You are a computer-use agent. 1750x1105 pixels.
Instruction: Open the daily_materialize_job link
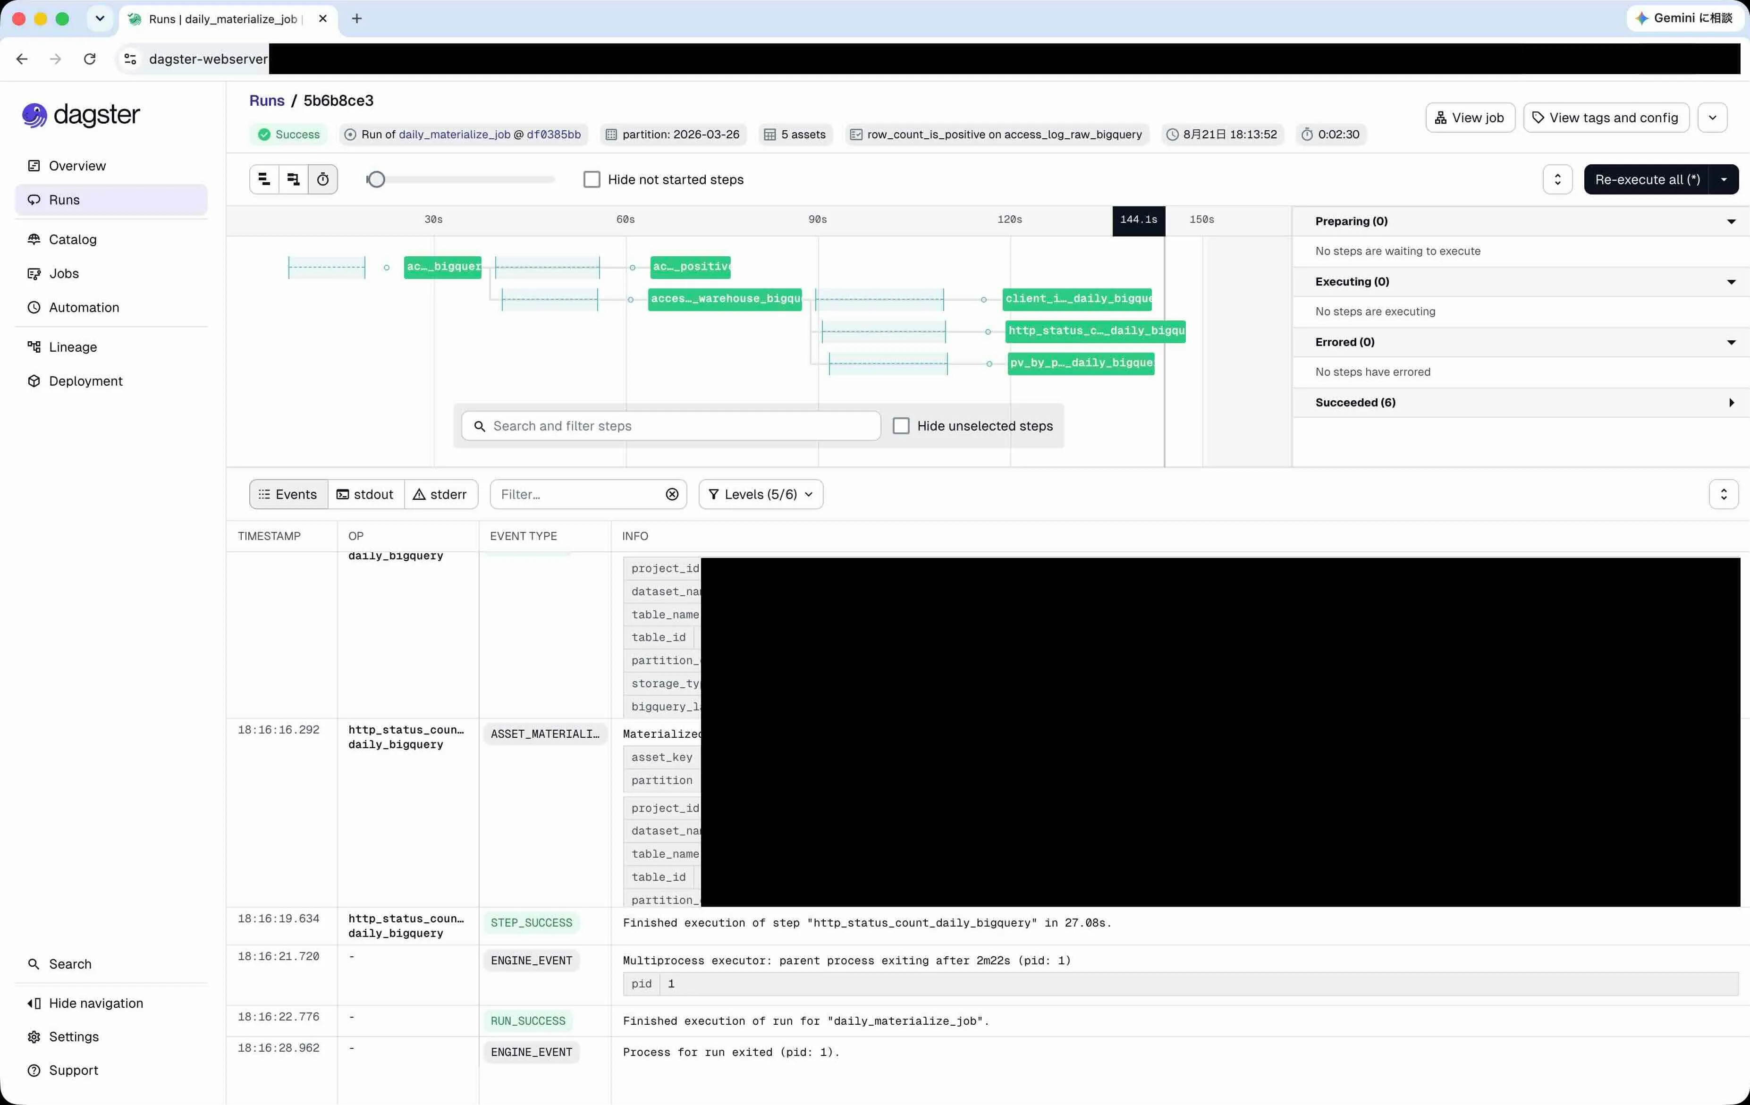[x=455, y=135]
